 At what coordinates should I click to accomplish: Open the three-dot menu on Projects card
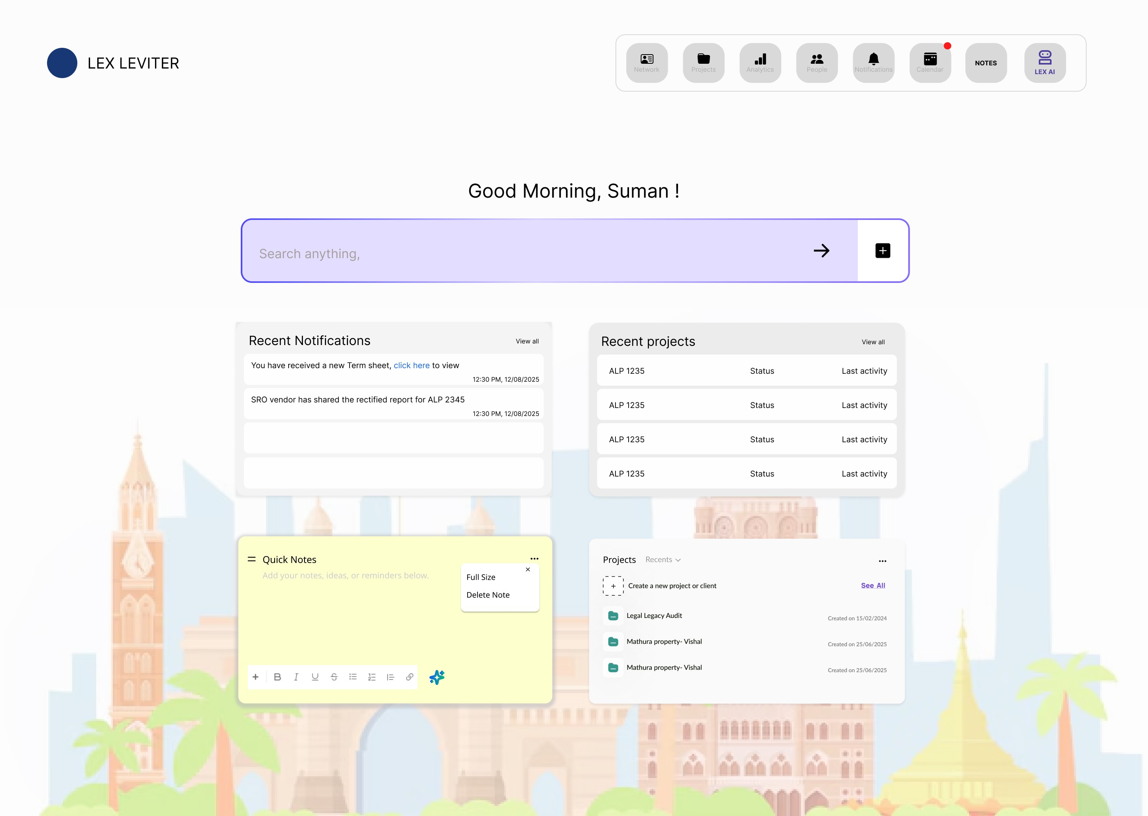882,561
